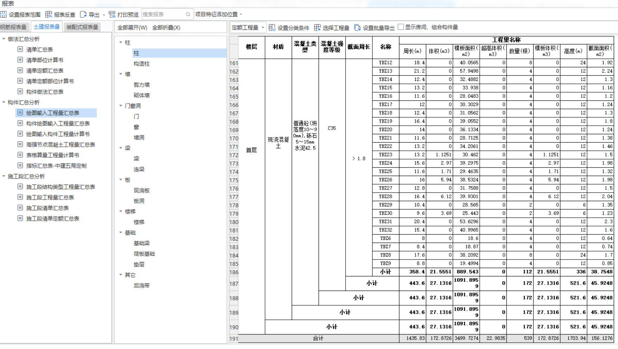Click the 模板面积(m2) column header

pos(466,51)
